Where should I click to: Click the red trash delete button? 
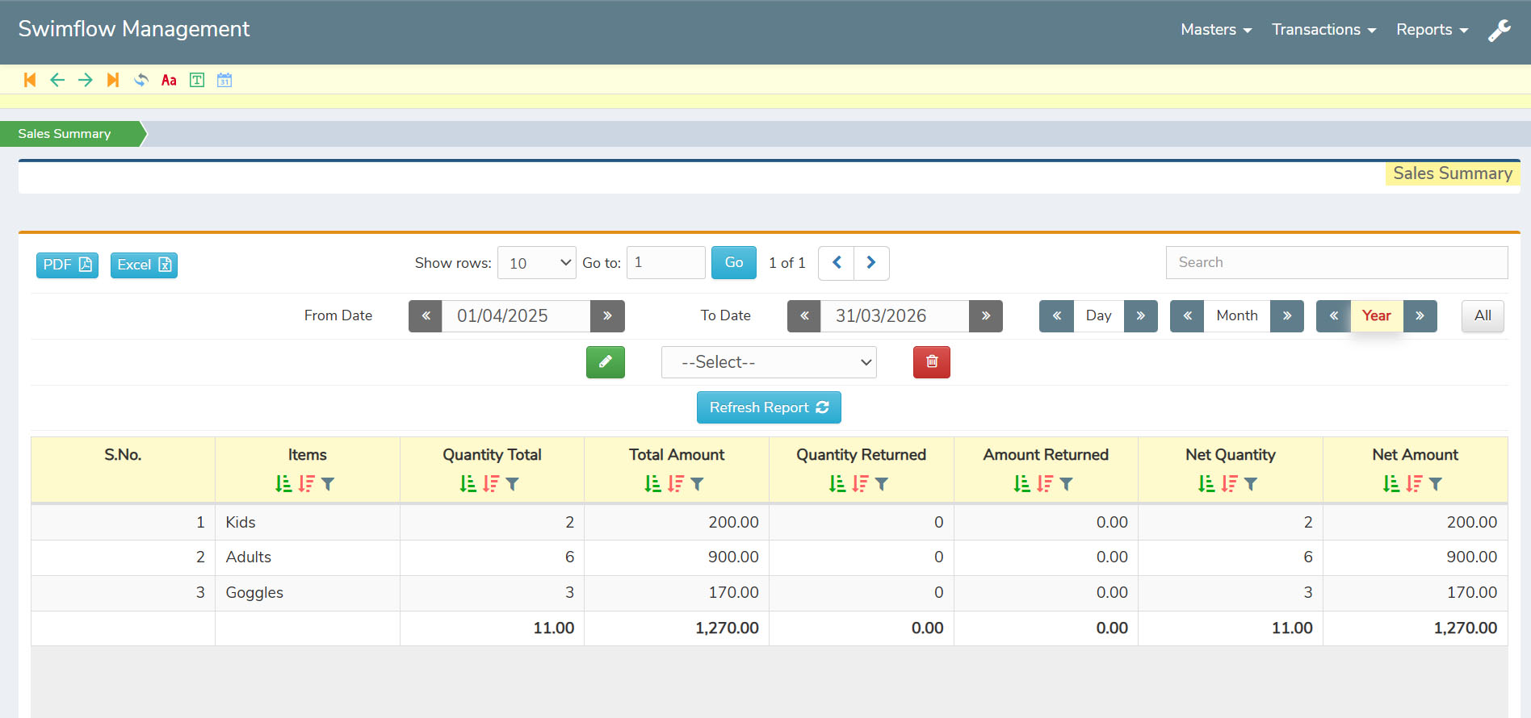point(931,362)
